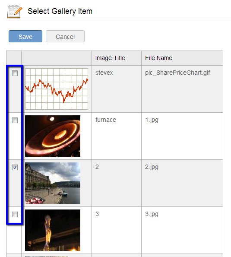Image resolution: width=231 pixels, height=257 pixels.
Task: Click the Select Gallery Item heading
Action: [60, 11]
